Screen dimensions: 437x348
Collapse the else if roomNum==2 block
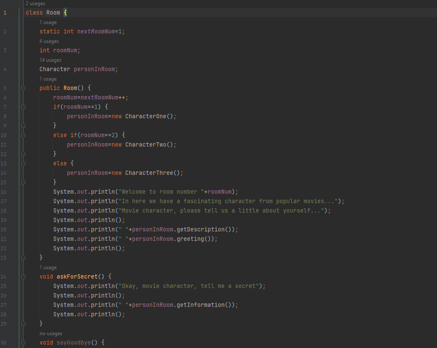tap(24, 135)
